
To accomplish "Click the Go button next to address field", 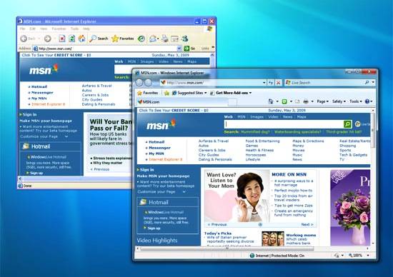I will coord(190,49).
